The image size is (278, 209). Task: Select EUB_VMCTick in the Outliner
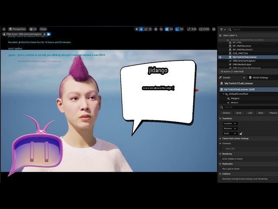point(240,53)
